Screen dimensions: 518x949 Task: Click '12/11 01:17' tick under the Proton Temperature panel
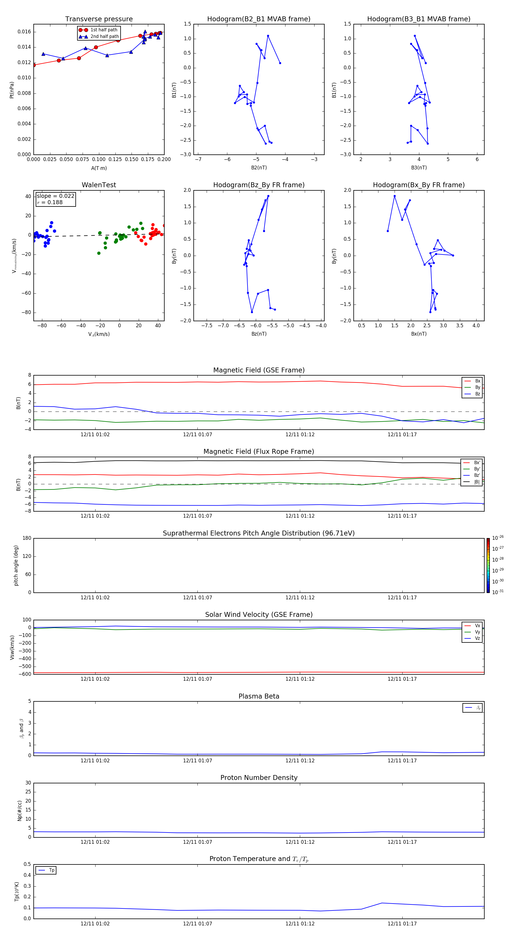[402, 924]
